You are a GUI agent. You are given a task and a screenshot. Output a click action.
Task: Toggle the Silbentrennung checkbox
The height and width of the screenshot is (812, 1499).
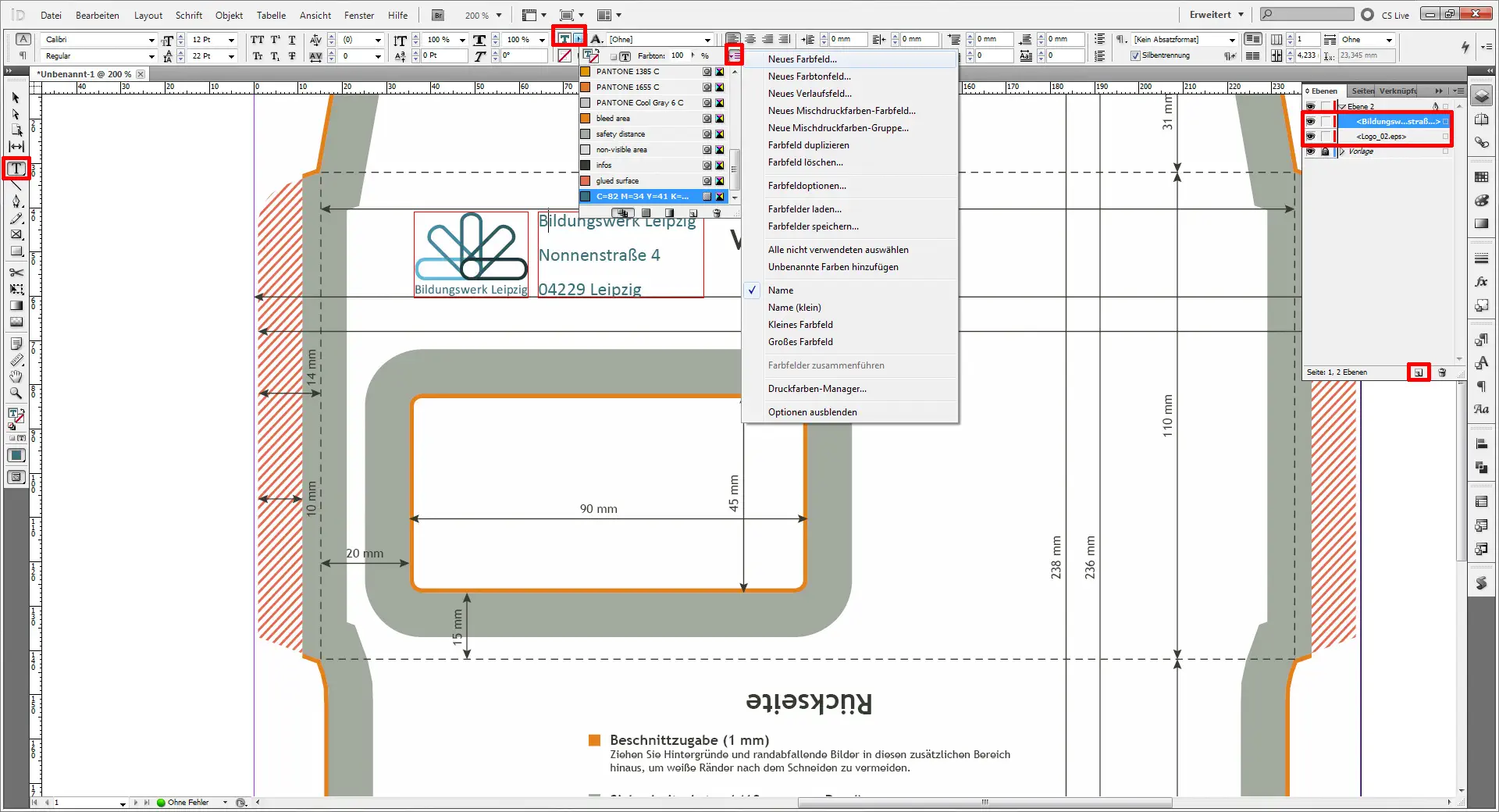1135,55
